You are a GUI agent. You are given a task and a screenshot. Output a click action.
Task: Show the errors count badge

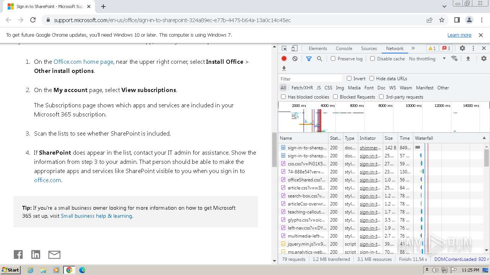click(x=446, y=49)
